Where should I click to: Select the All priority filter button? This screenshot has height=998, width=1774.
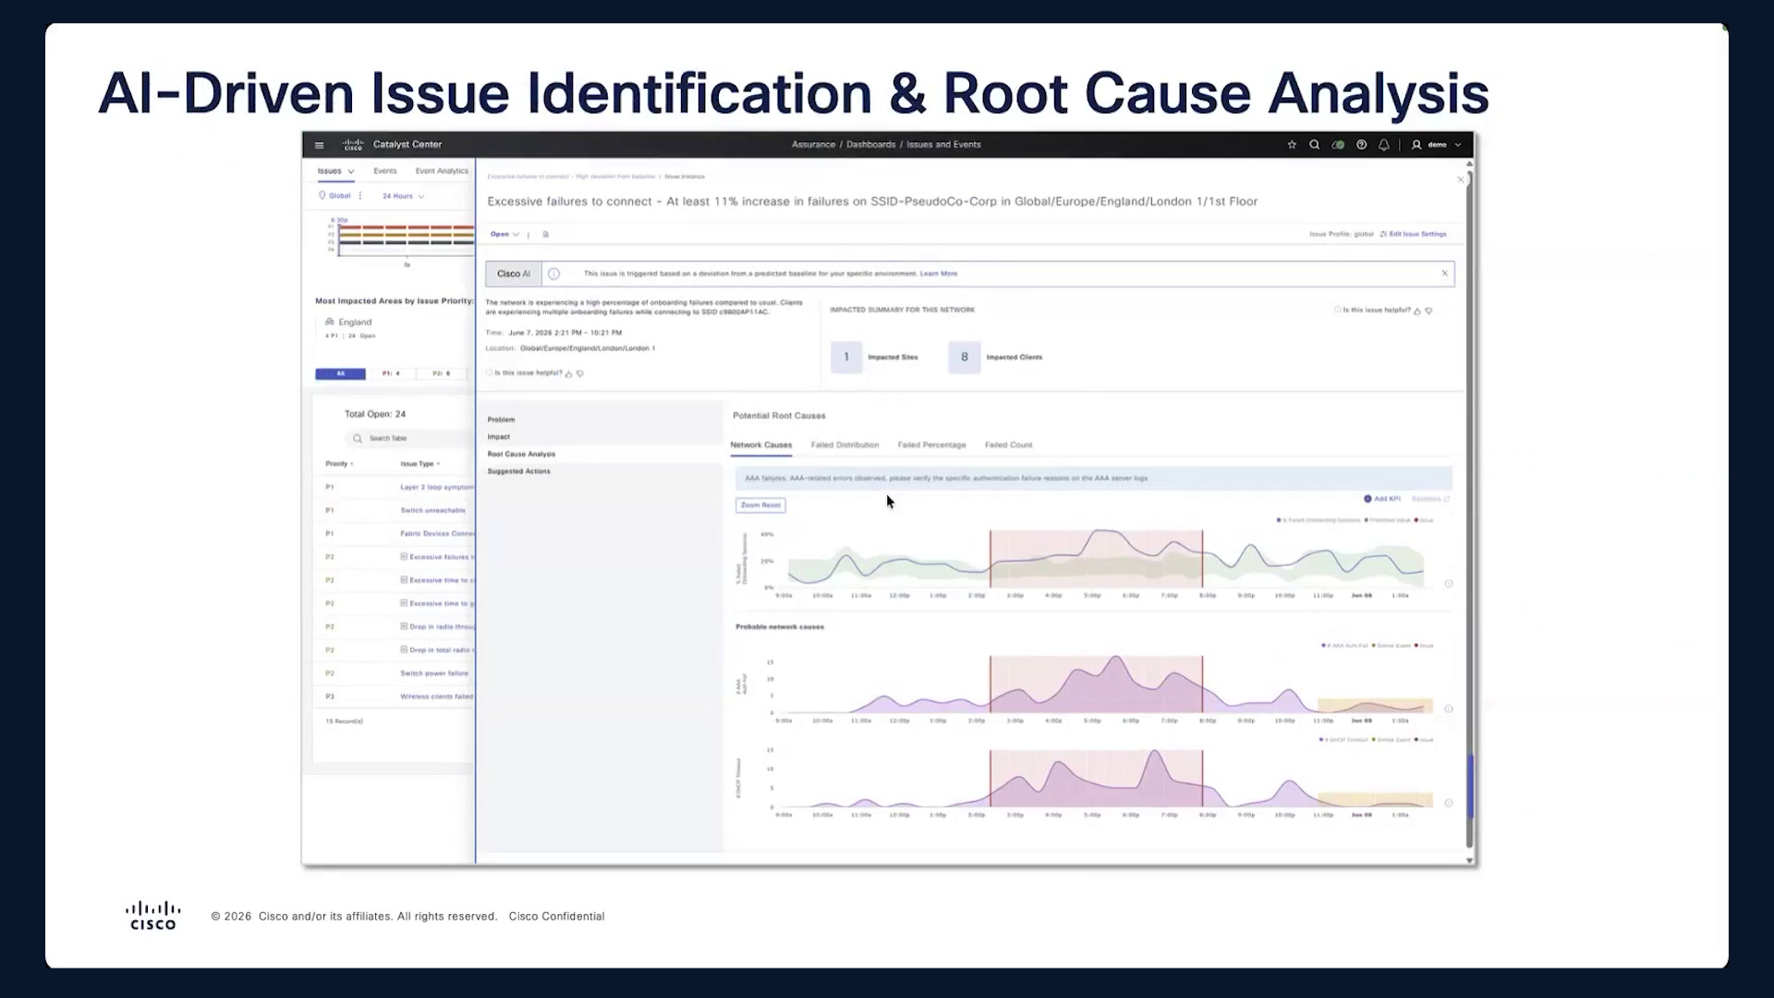[340, 374]
